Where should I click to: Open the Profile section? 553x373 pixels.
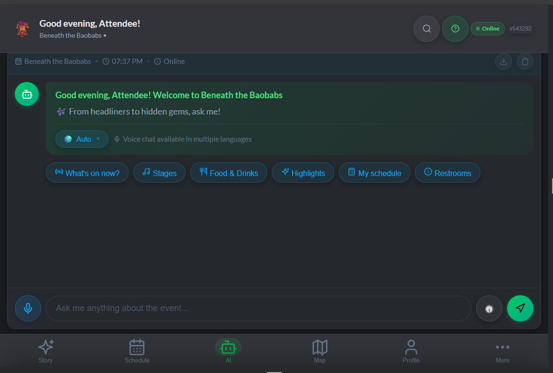coord(411,351)
